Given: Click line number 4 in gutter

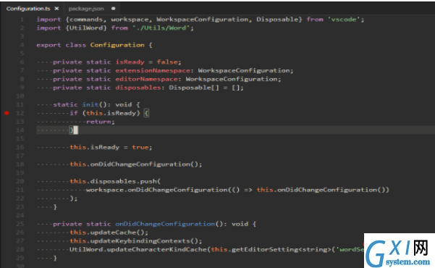Looking at the screenshot, I should point(22,45).
